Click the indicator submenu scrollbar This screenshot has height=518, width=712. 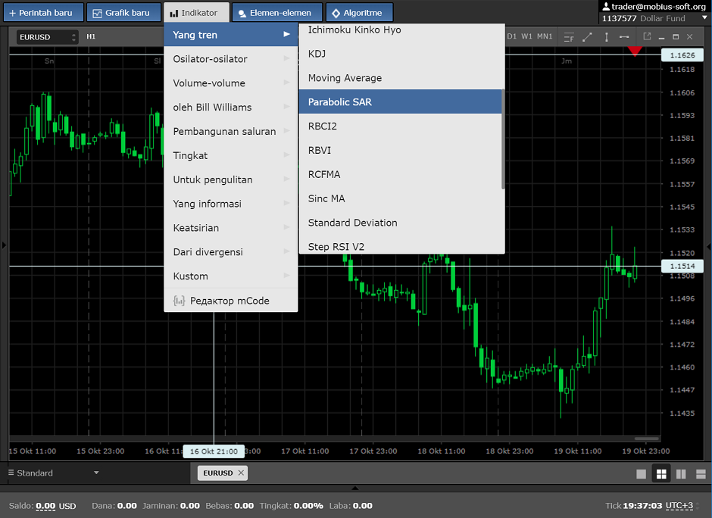point(502,140)
